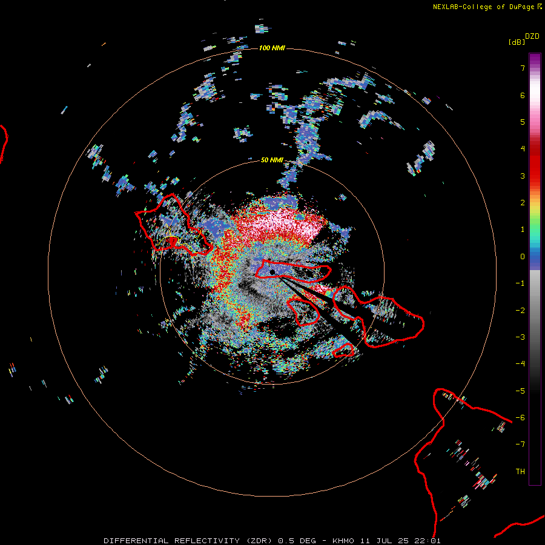Screen dimensions: 545x545
Task: Click the 7 value on the color legend
Action: point(523,68)
